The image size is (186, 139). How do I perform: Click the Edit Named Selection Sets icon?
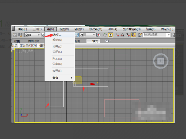click(x=140, y=35)
